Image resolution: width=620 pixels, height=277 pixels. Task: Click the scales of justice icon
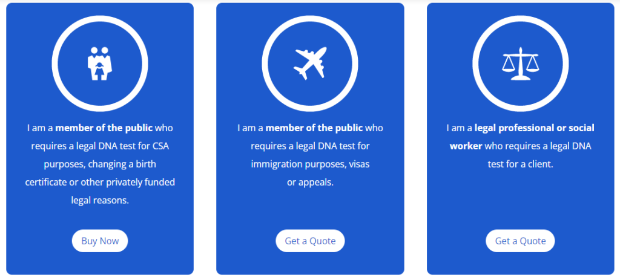pyautogui.click(x=520, y=63)
